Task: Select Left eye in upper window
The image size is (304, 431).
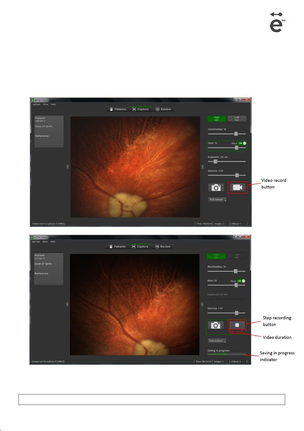Action: pyautogui.click(x=237, y=119)
